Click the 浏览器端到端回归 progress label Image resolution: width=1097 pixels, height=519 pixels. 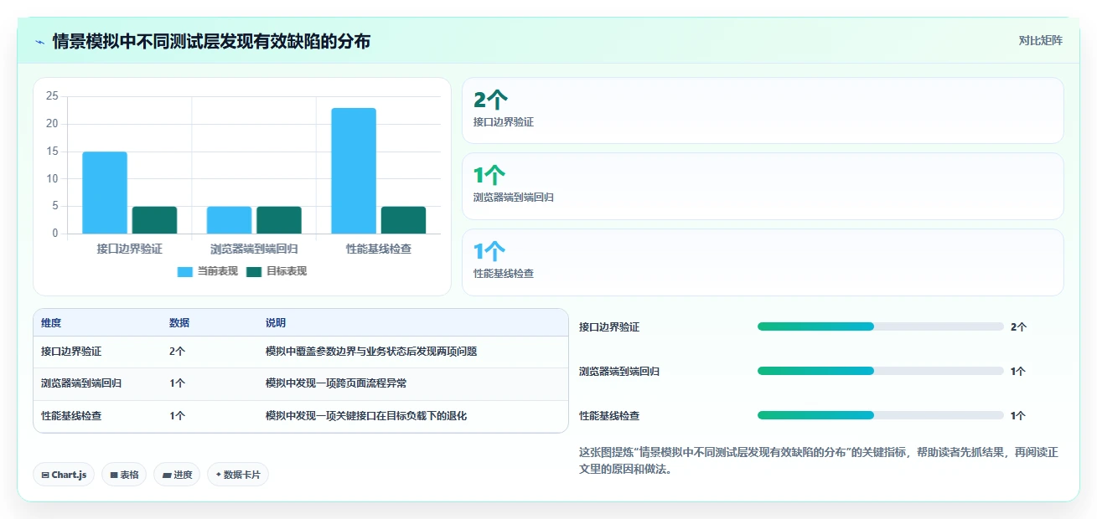[619, 372]
